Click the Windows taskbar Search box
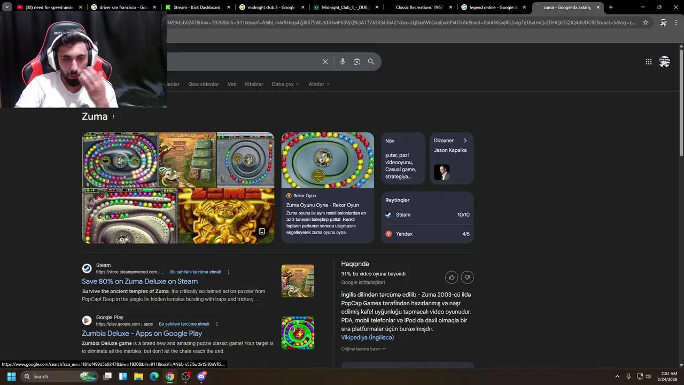The image size is (684, 385). [60, 376]
